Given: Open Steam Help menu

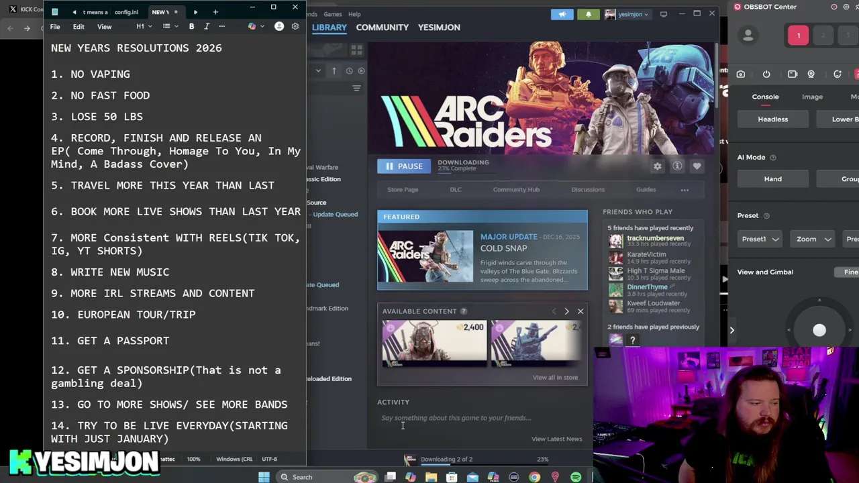Looking at the screenshot, I should [x=354, y=14].
